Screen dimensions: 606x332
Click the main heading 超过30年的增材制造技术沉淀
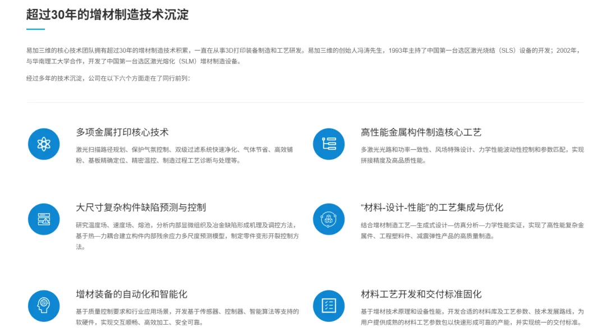(x=107, y=15)
